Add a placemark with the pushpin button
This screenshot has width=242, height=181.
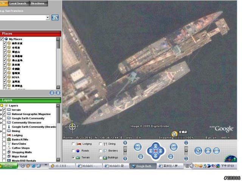click(x=198, y=151)
